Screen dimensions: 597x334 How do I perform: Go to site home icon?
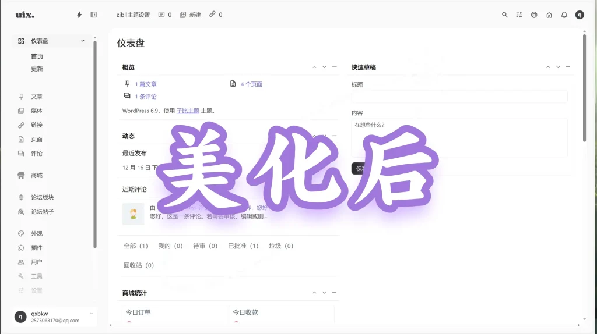[x=549, y=15]
